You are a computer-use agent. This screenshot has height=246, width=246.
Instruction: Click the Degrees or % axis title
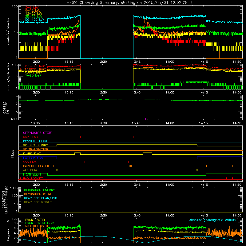(8, 231)
